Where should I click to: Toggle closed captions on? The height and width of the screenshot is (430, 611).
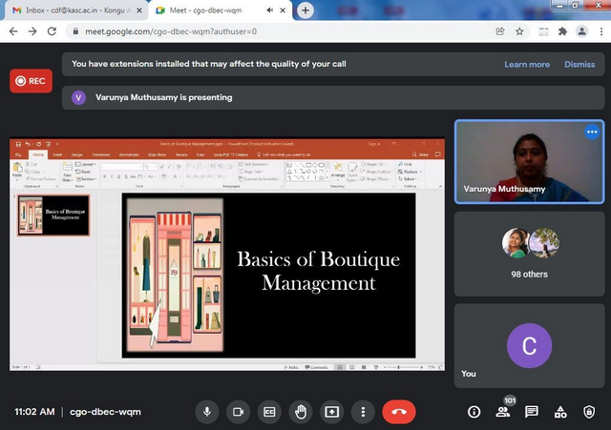point(269,412)
